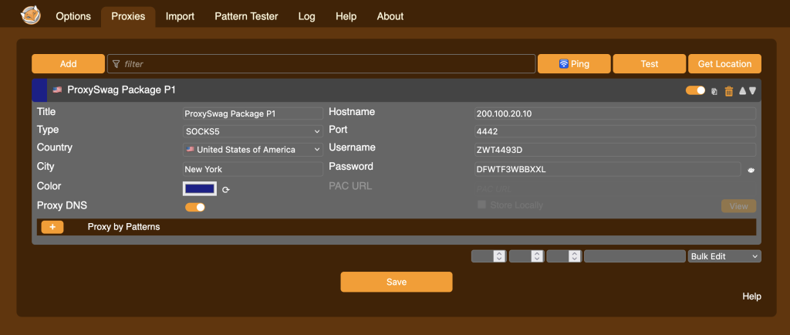Image resolution: width=790 pixels, height=335 pixels.
Task: Reset color with the random color icon
Action: click(x=226, y=189)
